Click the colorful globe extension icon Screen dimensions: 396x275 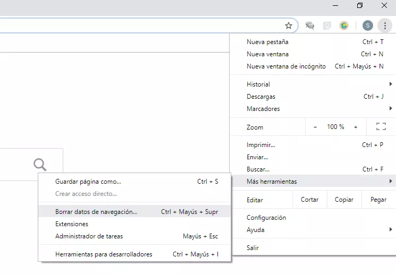pos(344,25)
